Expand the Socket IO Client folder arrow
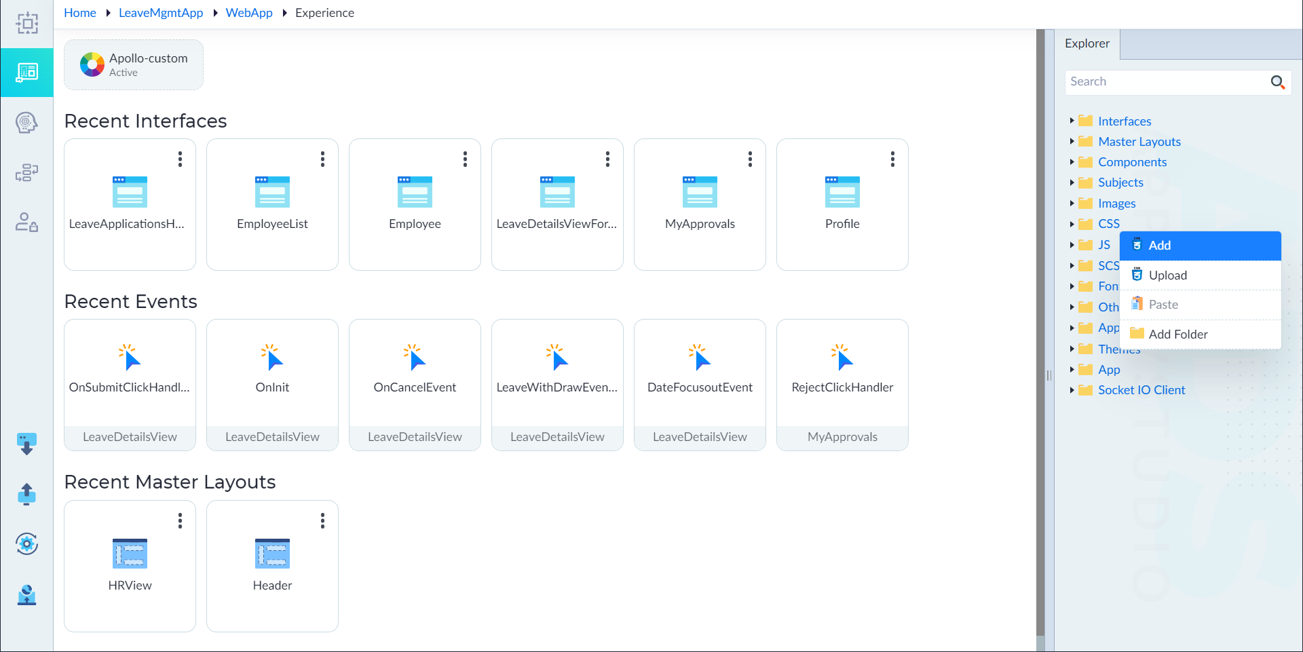The width and height of the screenshot is (1303, 652). point(1072,389)
